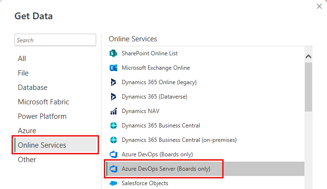327x189 pixels.
Task: Click the Dynamics 365 (Dataverse) icon
Action: coord(113,97)
